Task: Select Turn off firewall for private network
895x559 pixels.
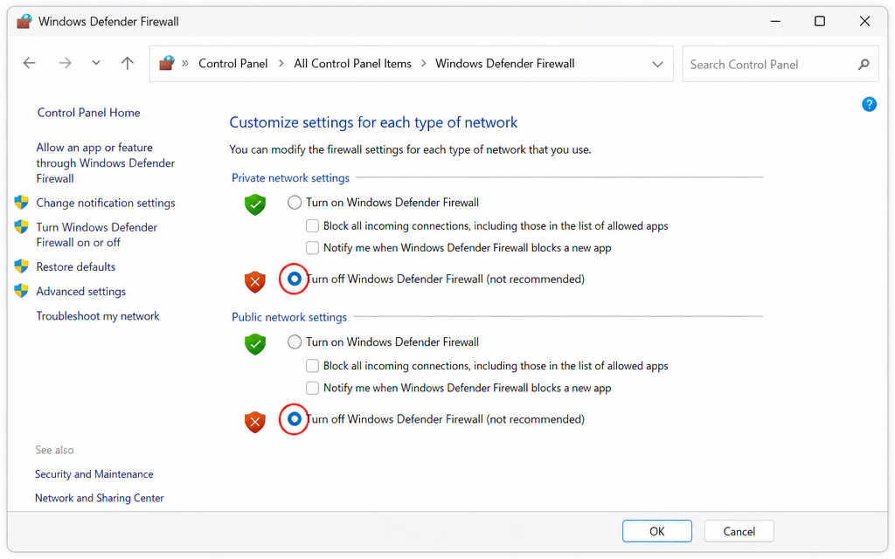Action: 294,279
